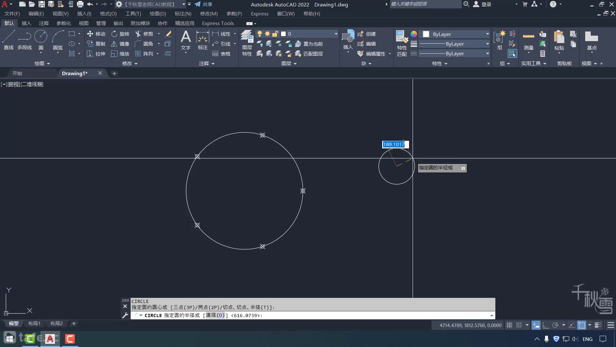Image resolution: width=616 pixels, height=347 pixels.
Task: Switch to the 布局1 layout tab
Action: [34, 323]
